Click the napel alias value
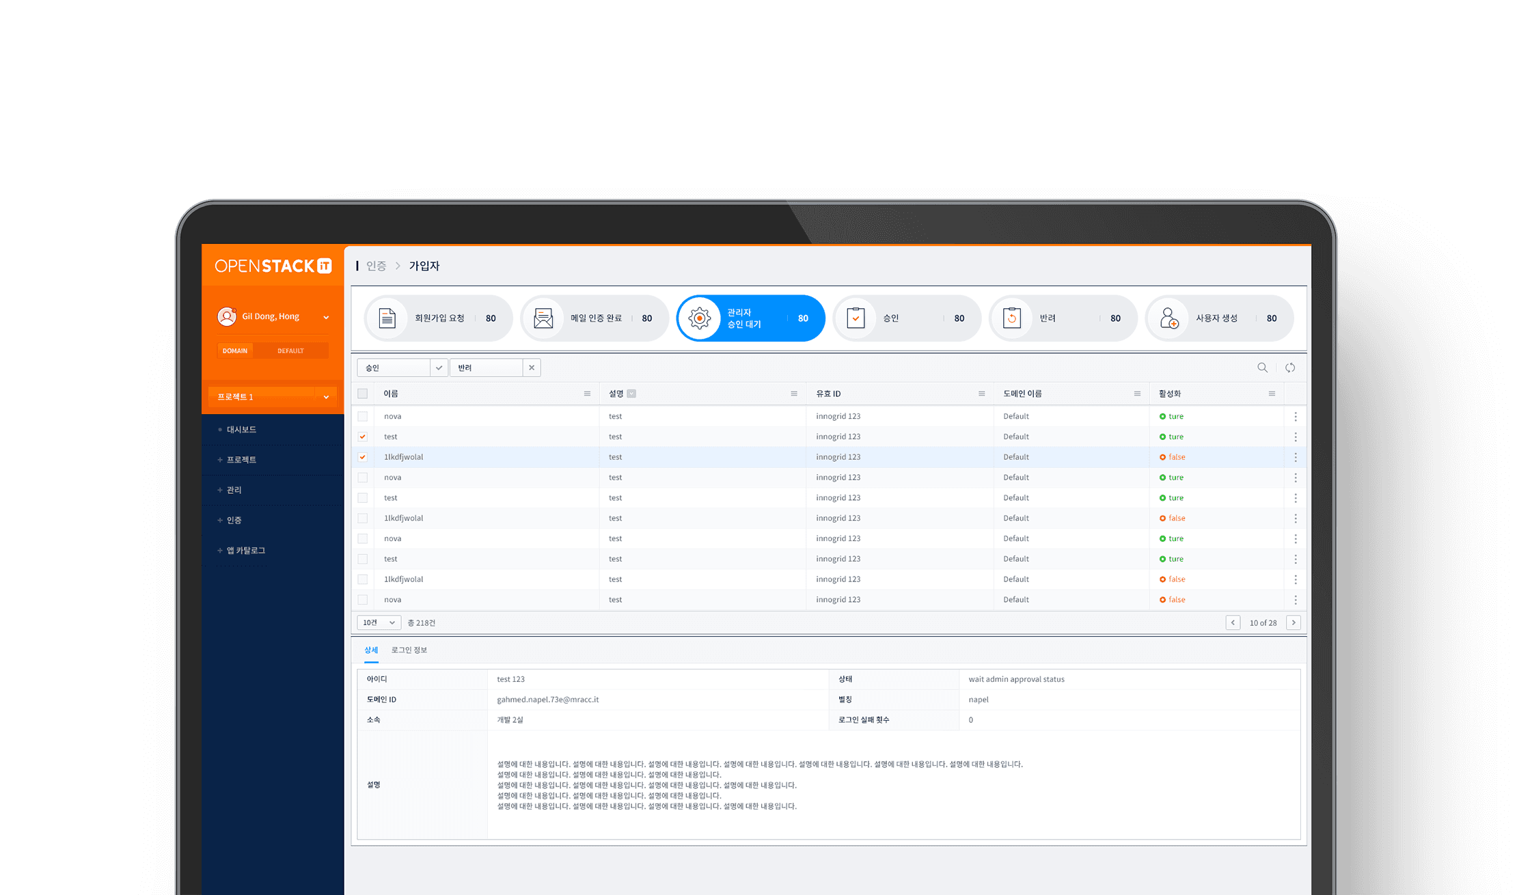Viewport: 1517px width, 895px height. [979, 700]
